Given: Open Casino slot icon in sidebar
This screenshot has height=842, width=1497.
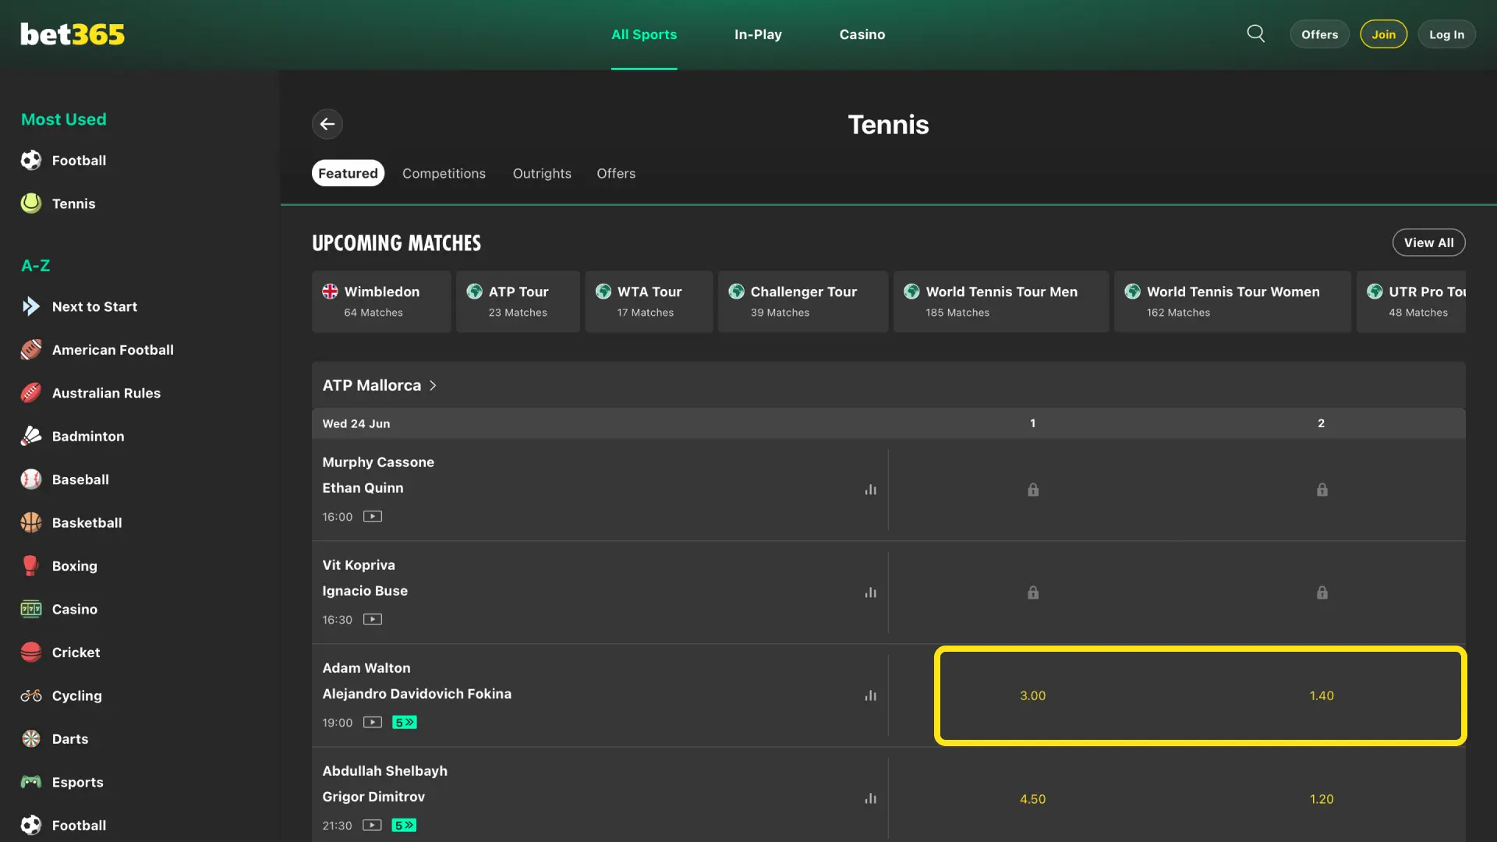Looking at the screenshot, I should pos(31,609).
